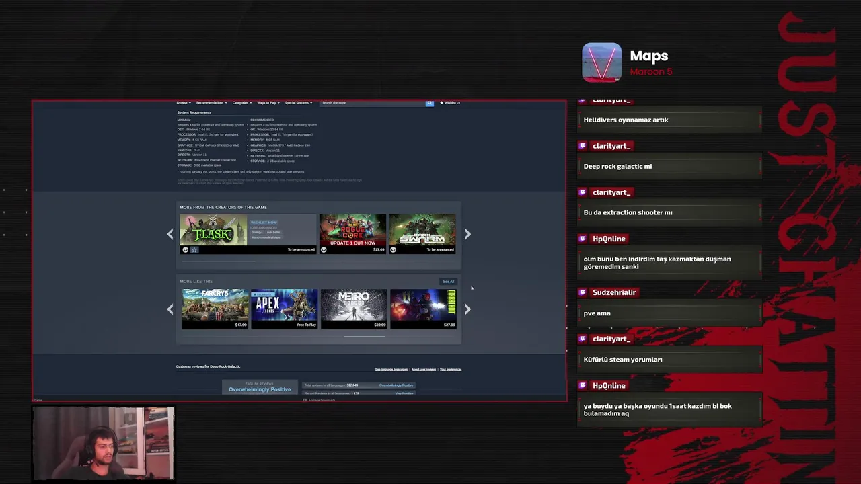861x484 pixels.
Task: Click the store search magnifier button
Action: coord(429,103)
